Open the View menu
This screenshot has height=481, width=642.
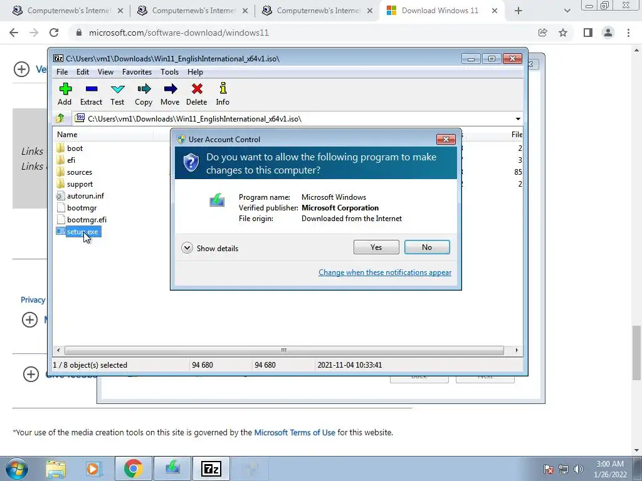pyautogui.click(x=105, y=72)
